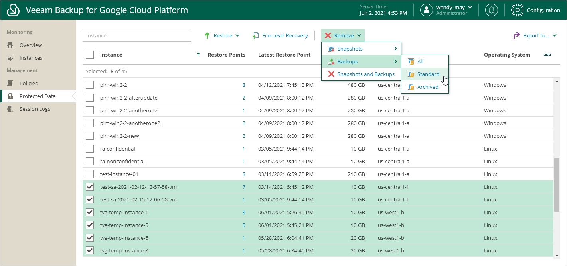The width and height of the screenshot is (567, 266).
Task: Click the purple Export to arrow icon
Action: [x=516, y=35]
